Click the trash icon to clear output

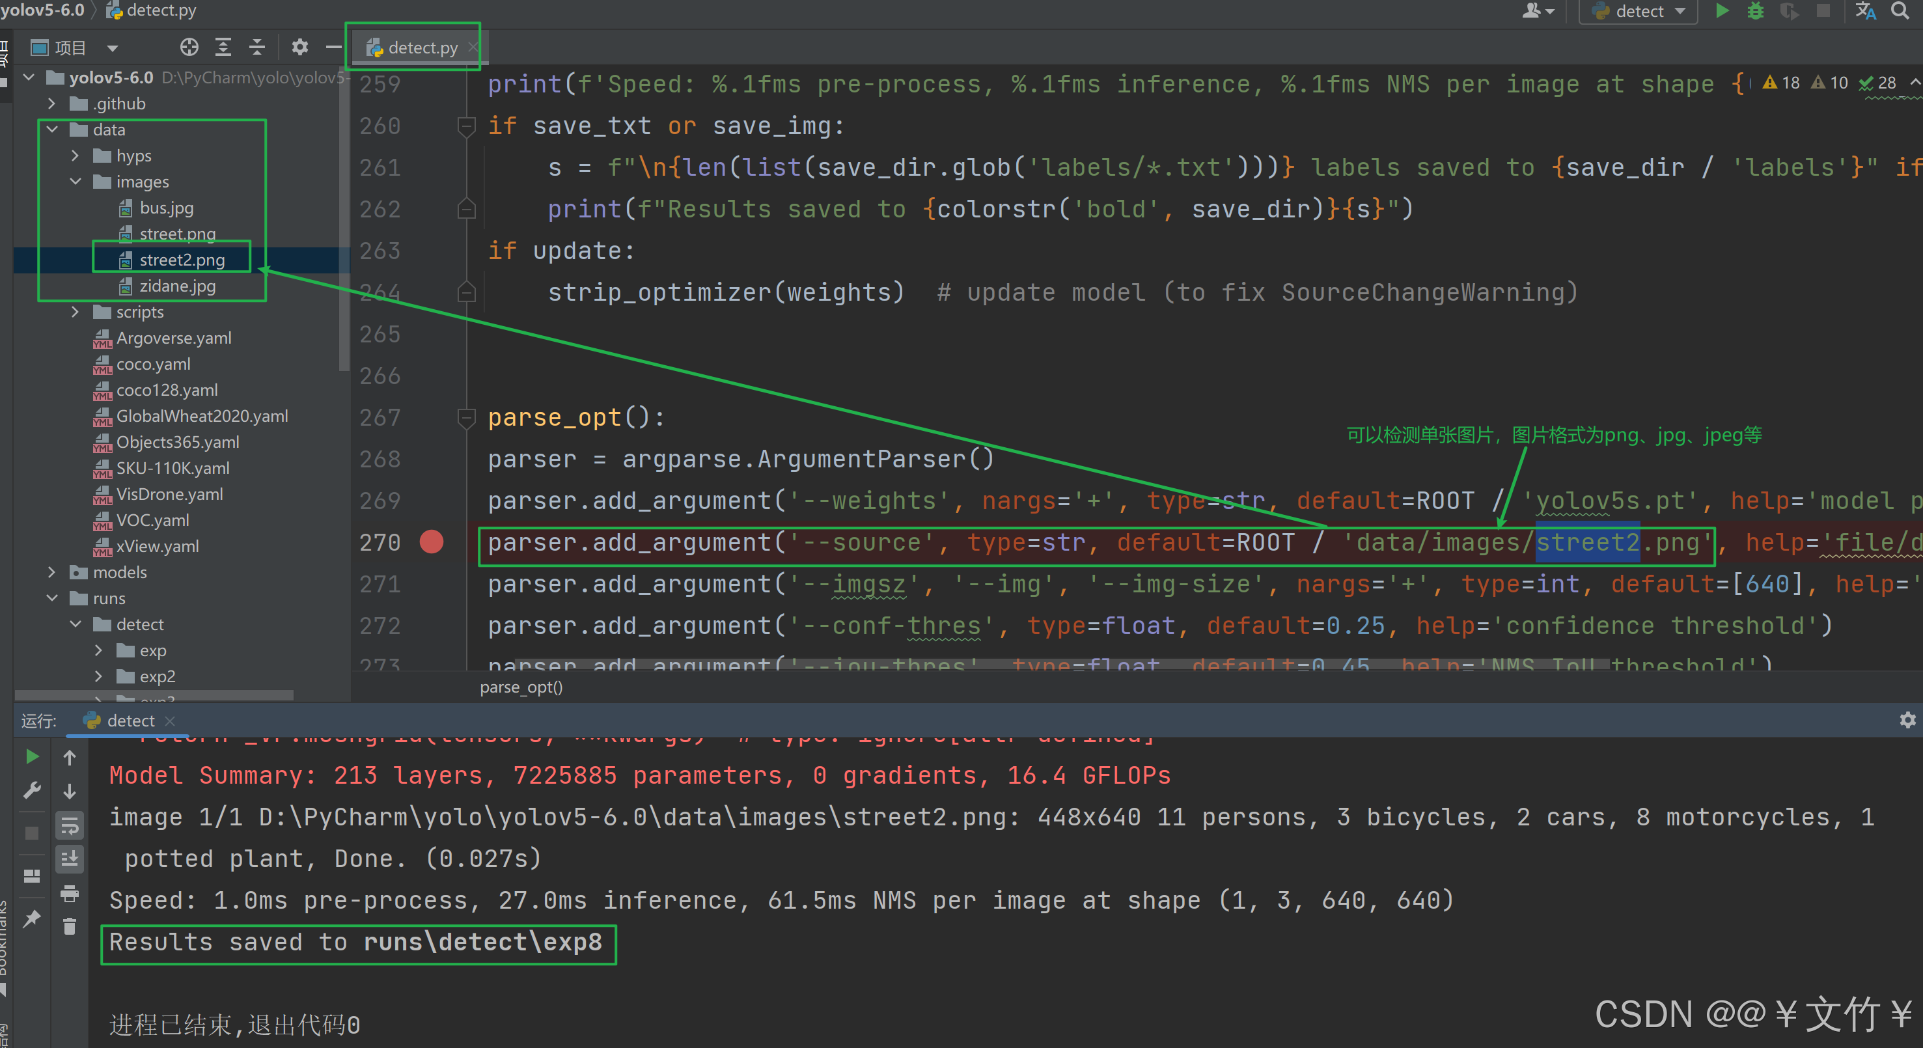(70, 926)
